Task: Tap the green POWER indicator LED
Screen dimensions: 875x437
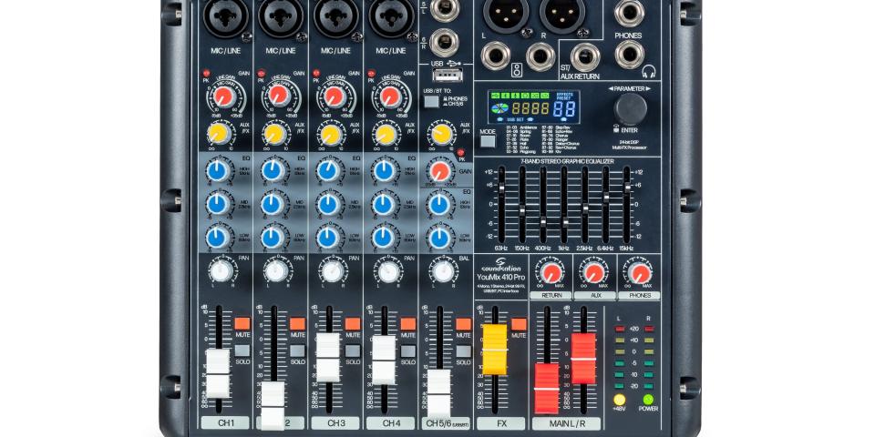Action: point(648,399)
